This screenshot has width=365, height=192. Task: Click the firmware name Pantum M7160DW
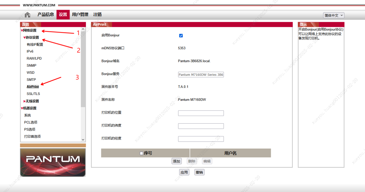pos(192,100)
